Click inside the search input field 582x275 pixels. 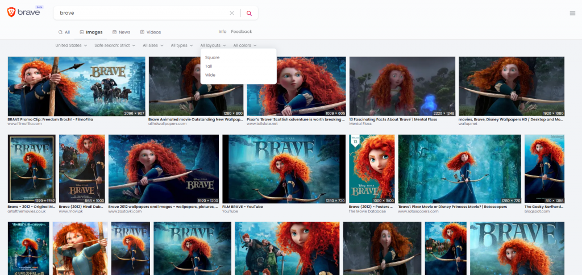pyautogui.click(x=142, y=13)
